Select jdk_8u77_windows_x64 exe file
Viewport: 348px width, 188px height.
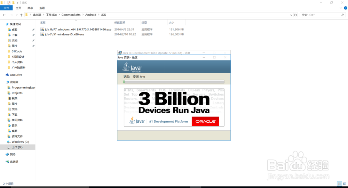[78, 29]
